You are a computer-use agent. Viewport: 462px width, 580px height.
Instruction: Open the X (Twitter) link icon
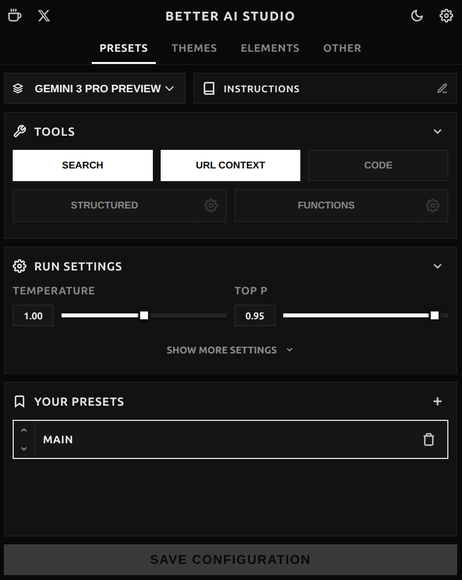[44, 16]
